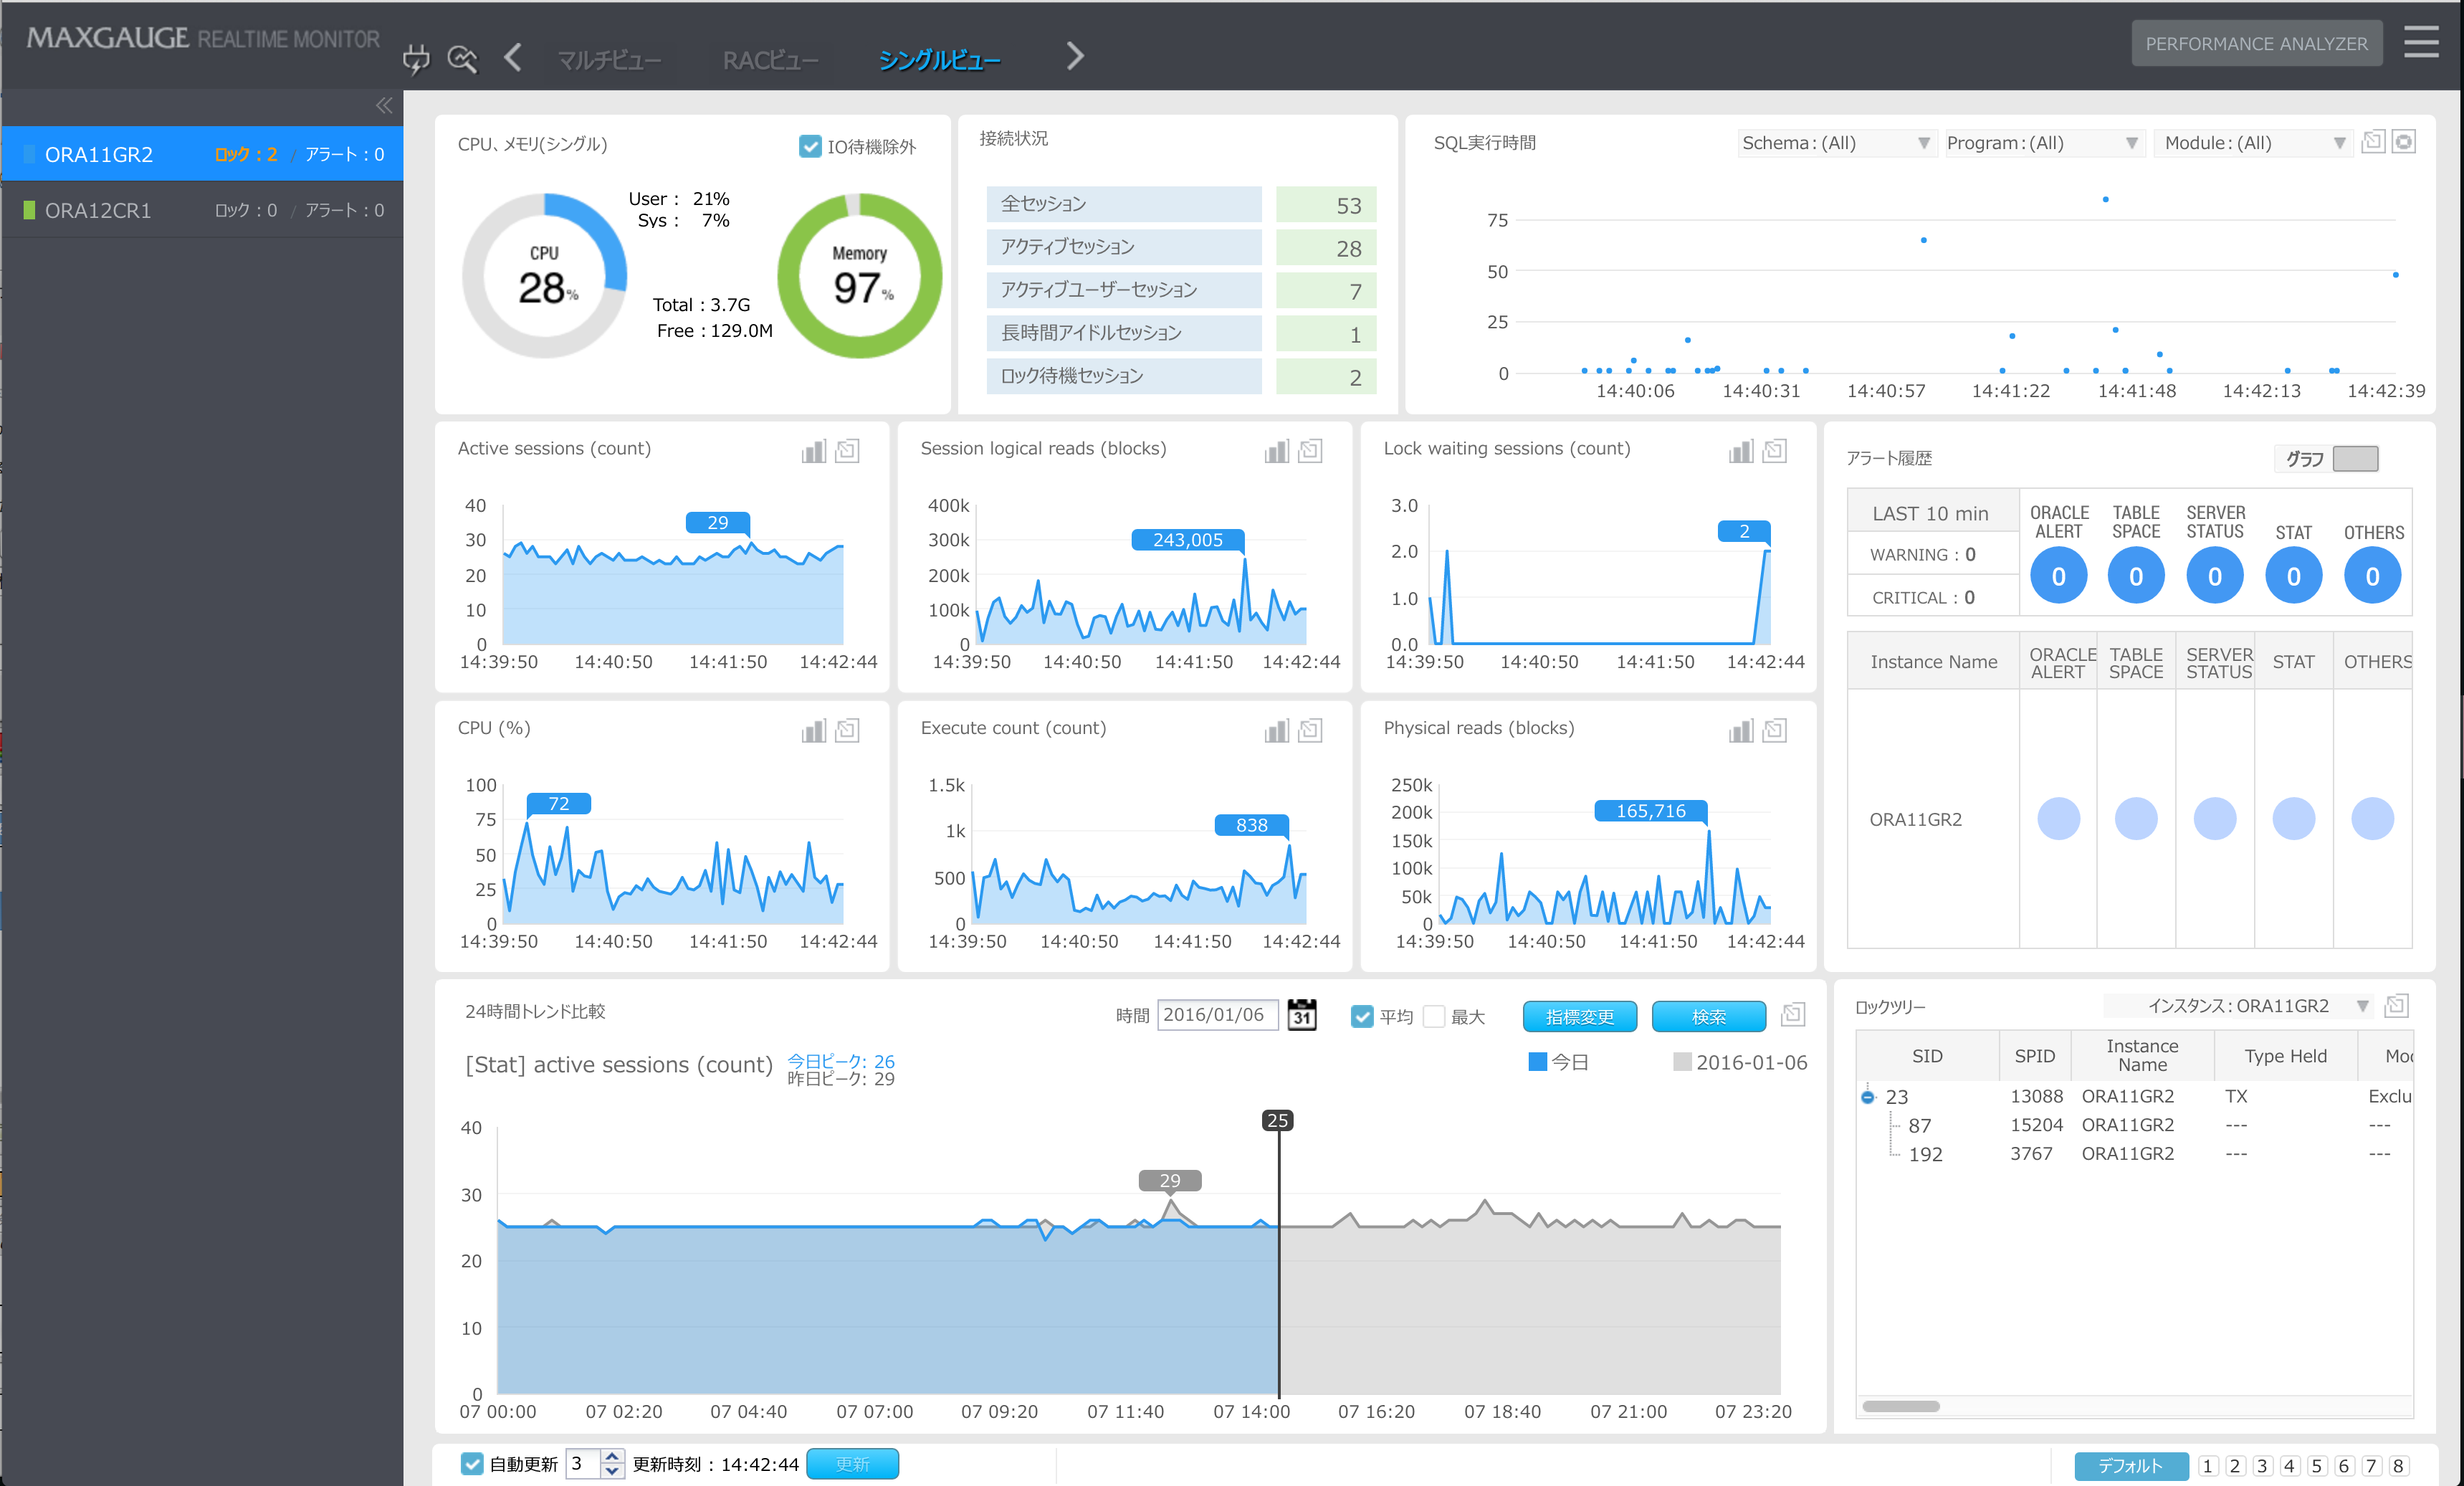Go to next view with right chevron

click(1075, 56)
